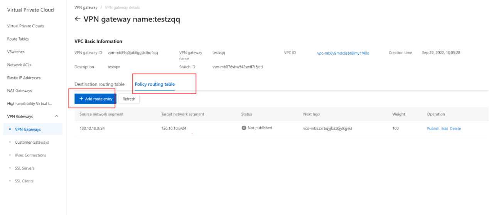Click the VPC Basic Information heading
This screenshot has width=489, height=215.
(98, 41)
